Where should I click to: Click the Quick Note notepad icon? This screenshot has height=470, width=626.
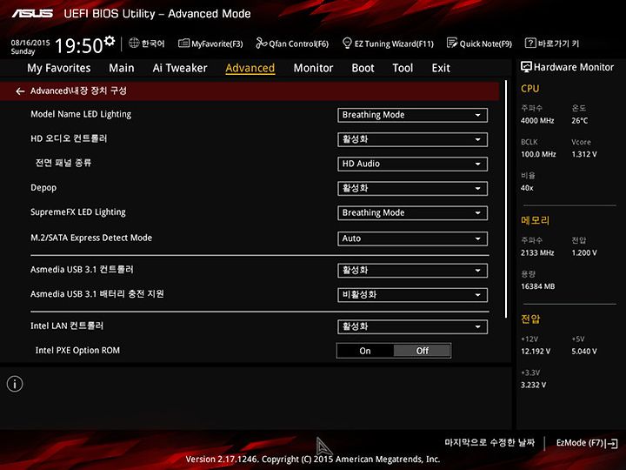(x=452, y=43)
